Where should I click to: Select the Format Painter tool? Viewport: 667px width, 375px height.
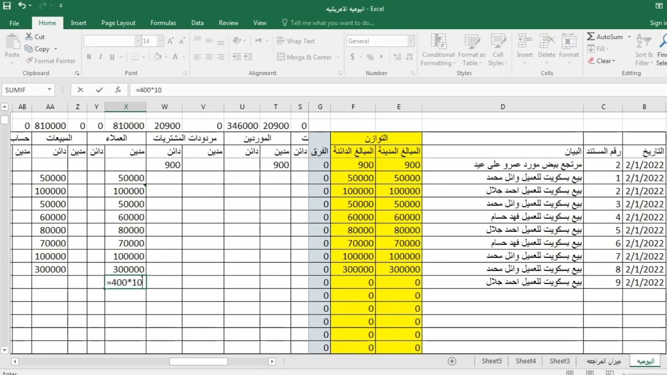click(x=51, y=61)
